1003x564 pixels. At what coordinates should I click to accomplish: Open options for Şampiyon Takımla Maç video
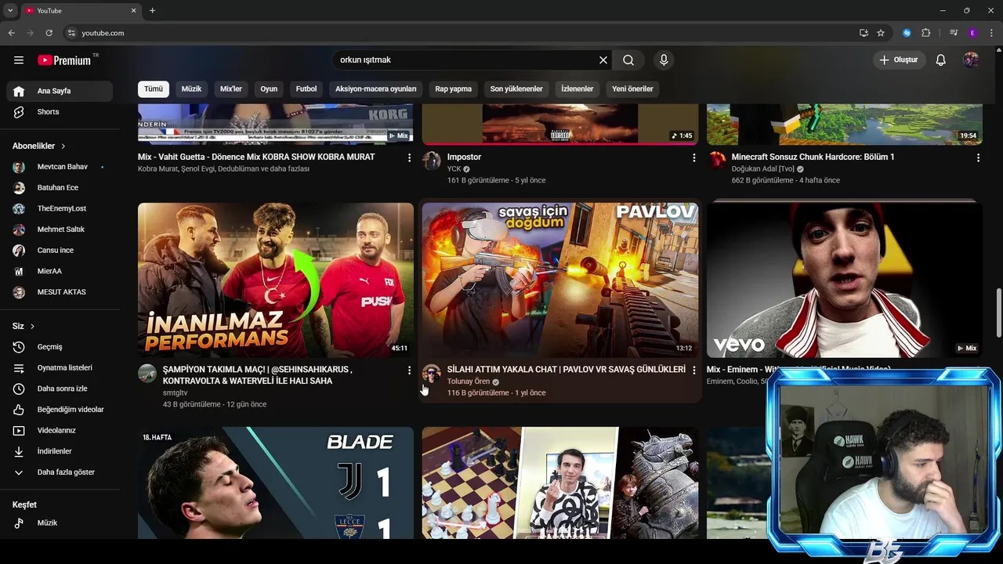pos(409,370)
